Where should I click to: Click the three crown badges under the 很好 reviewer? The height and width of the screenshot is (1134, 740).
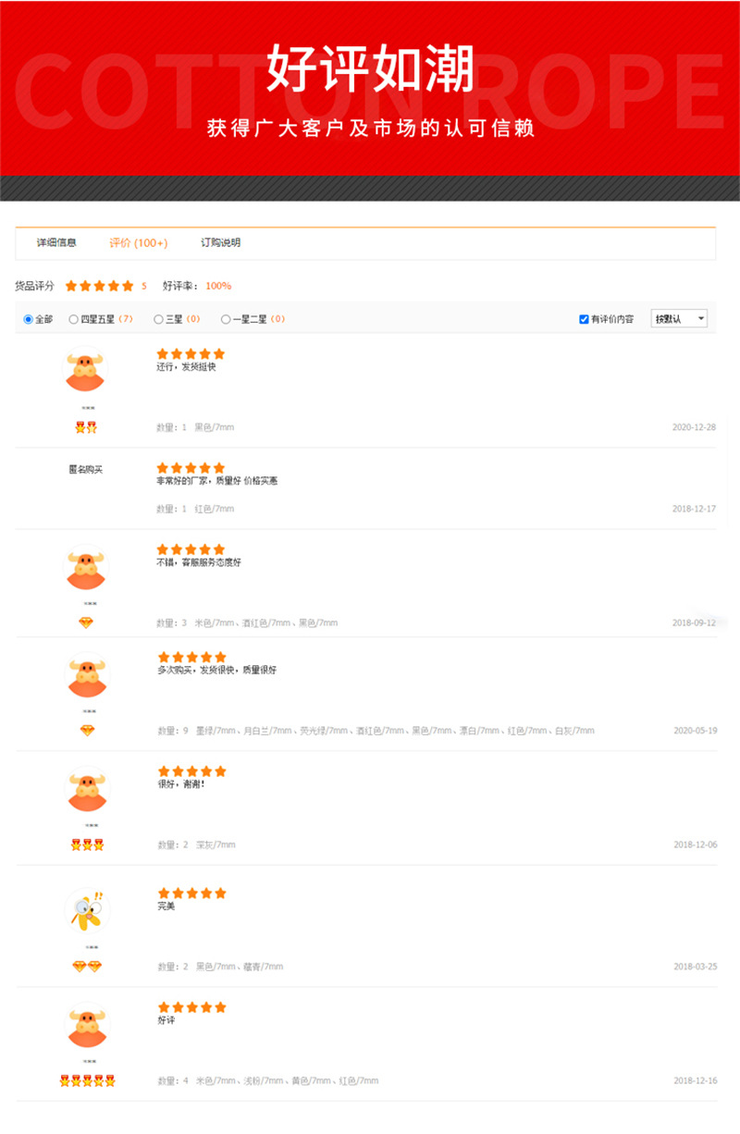[87, 844]
